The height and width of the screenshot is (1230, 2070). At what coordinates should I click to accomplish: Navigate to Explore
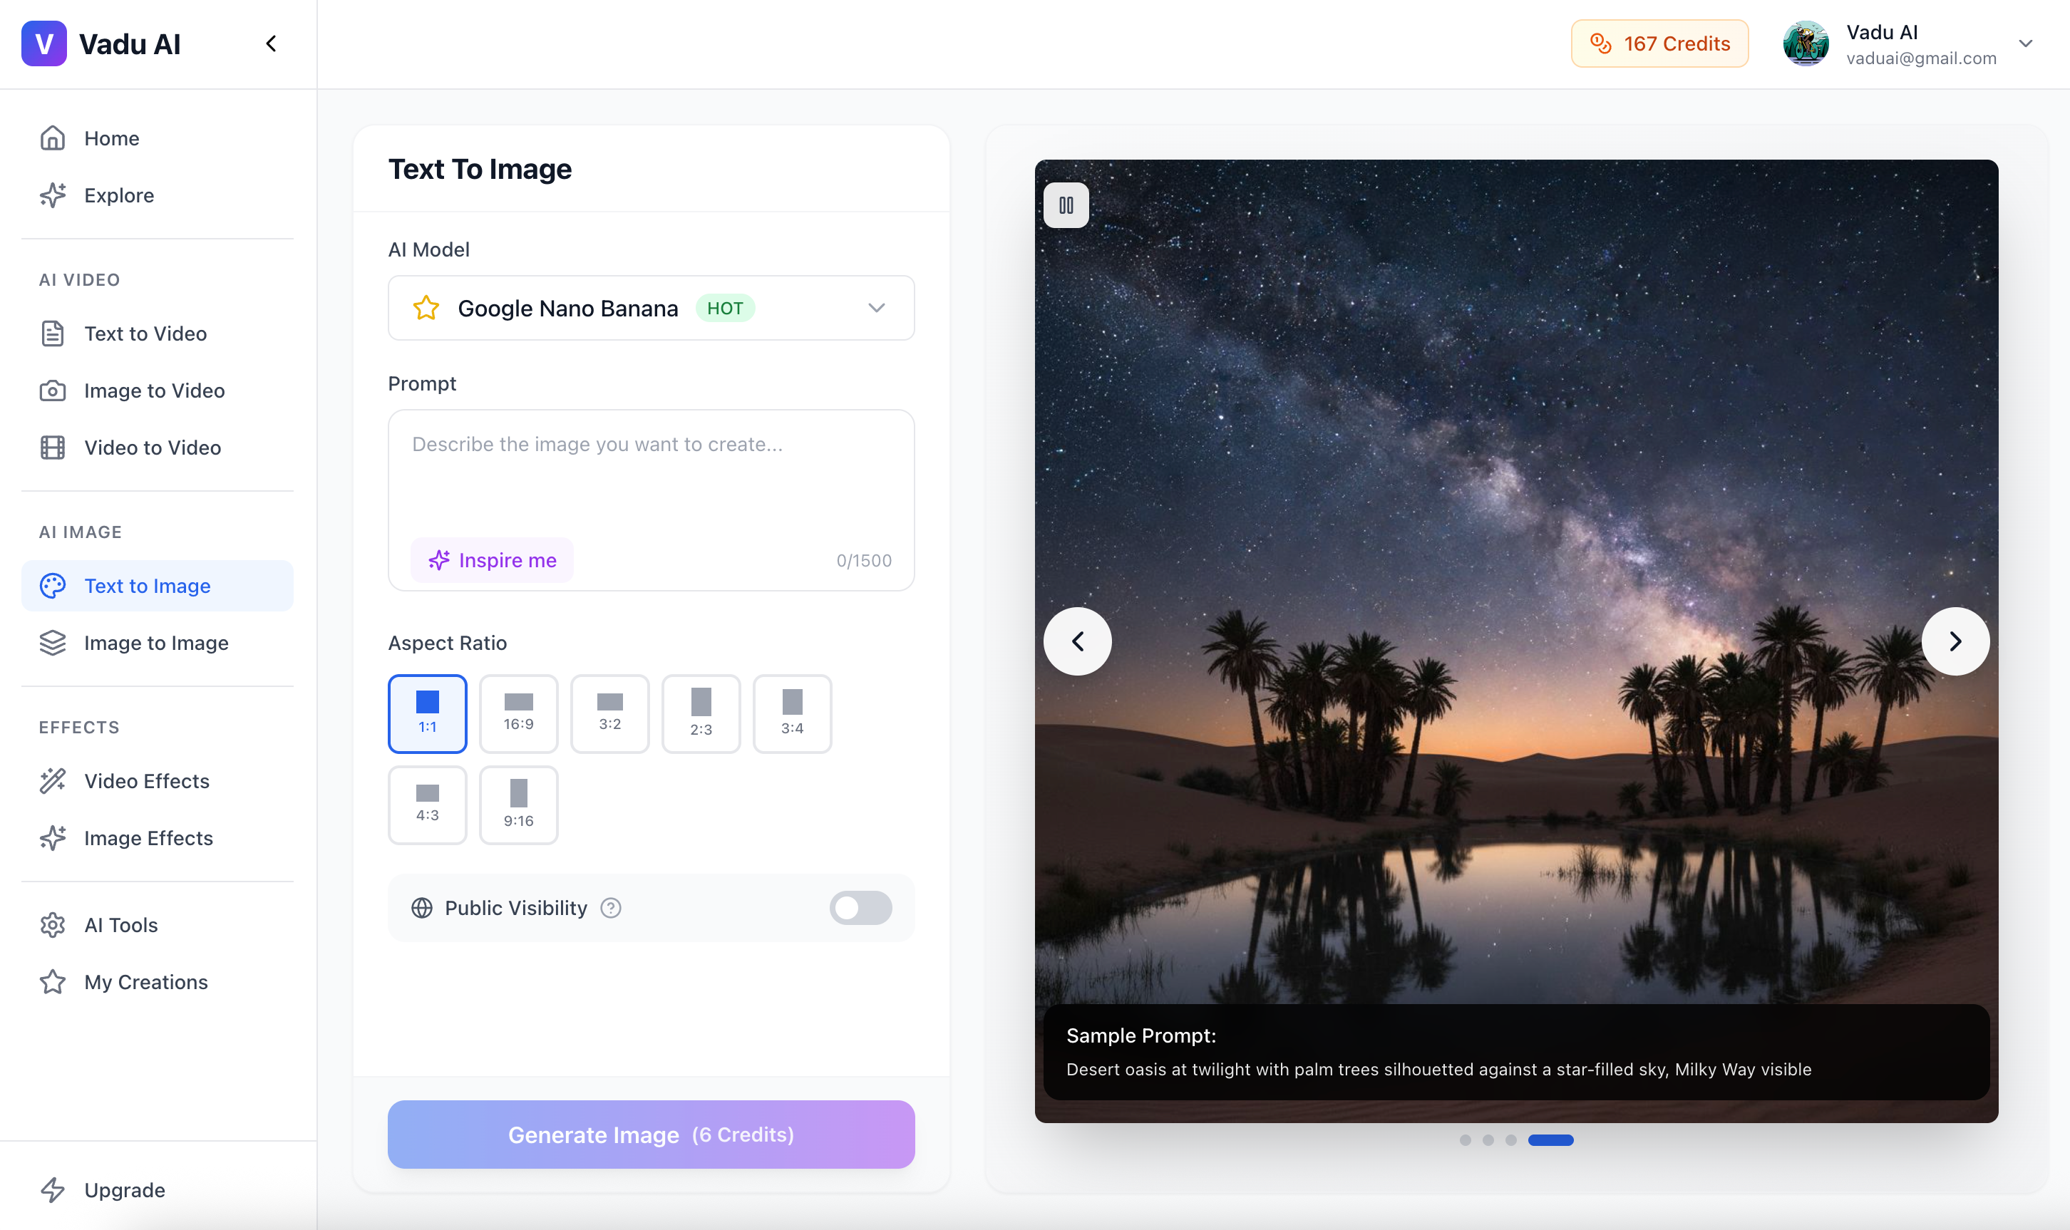pyautogui.click(x=120, y=195)
